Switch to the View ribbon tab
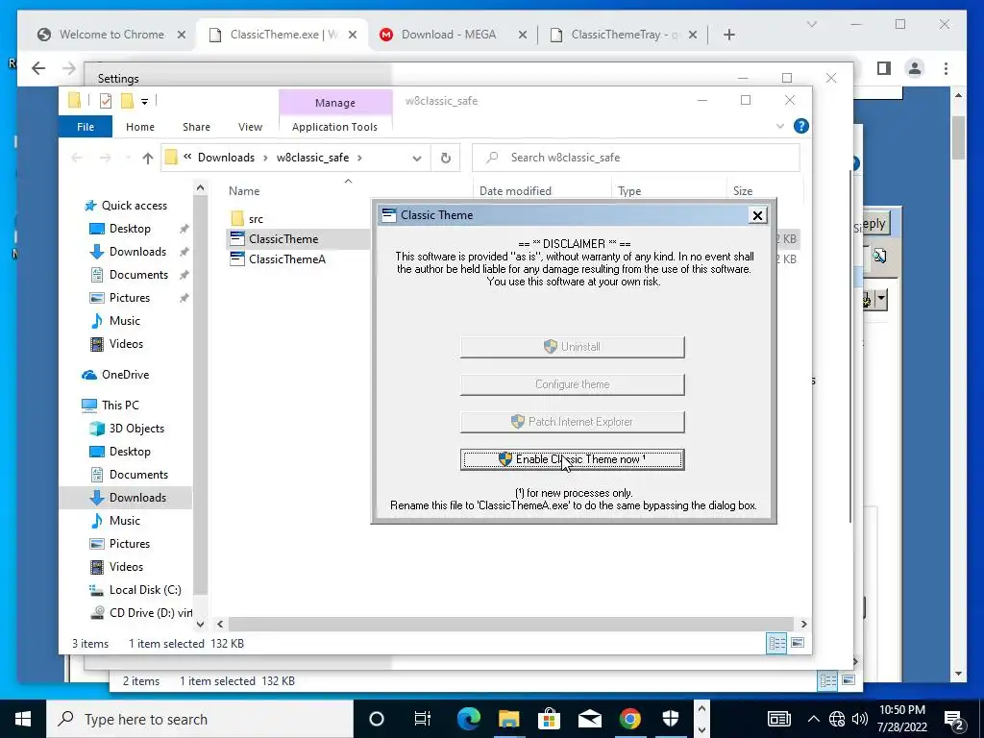 pos(250,127)
